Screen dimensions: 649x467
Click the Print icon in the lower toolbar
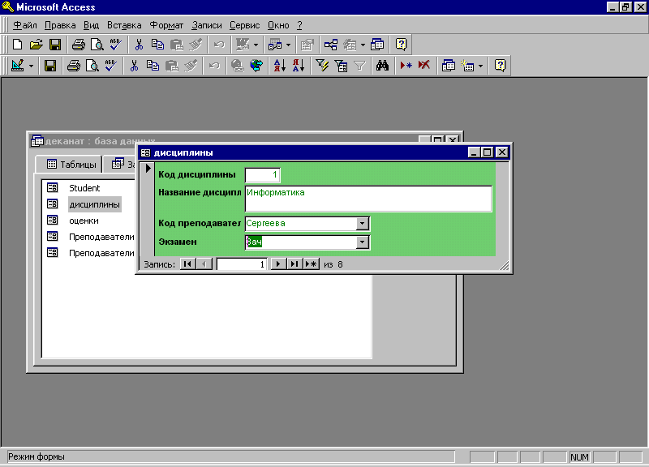74,66
